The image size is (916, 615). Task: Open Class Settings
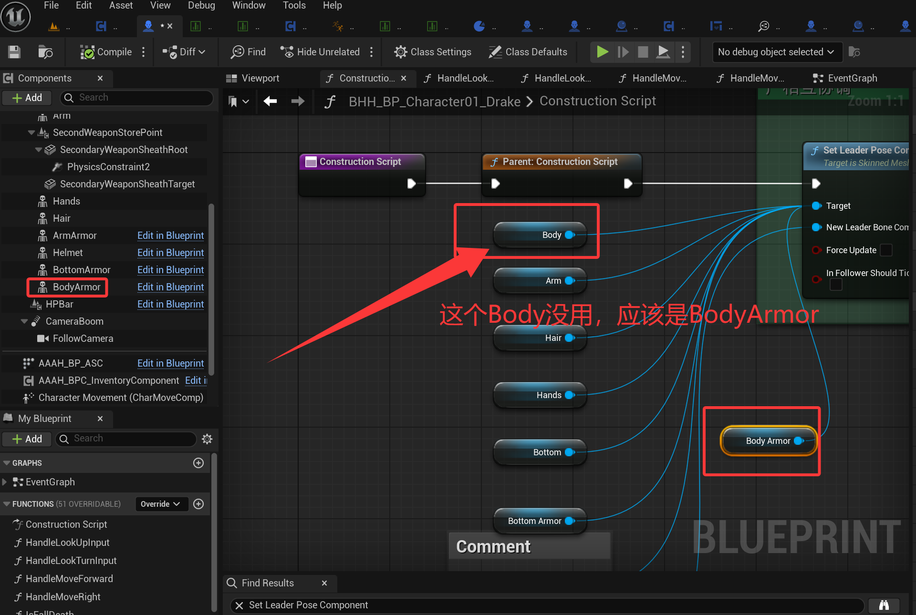433,52
